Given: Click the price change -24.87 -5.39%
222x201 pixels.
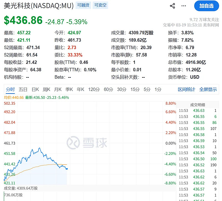Looking at the screenshot, I should [66, 22].
